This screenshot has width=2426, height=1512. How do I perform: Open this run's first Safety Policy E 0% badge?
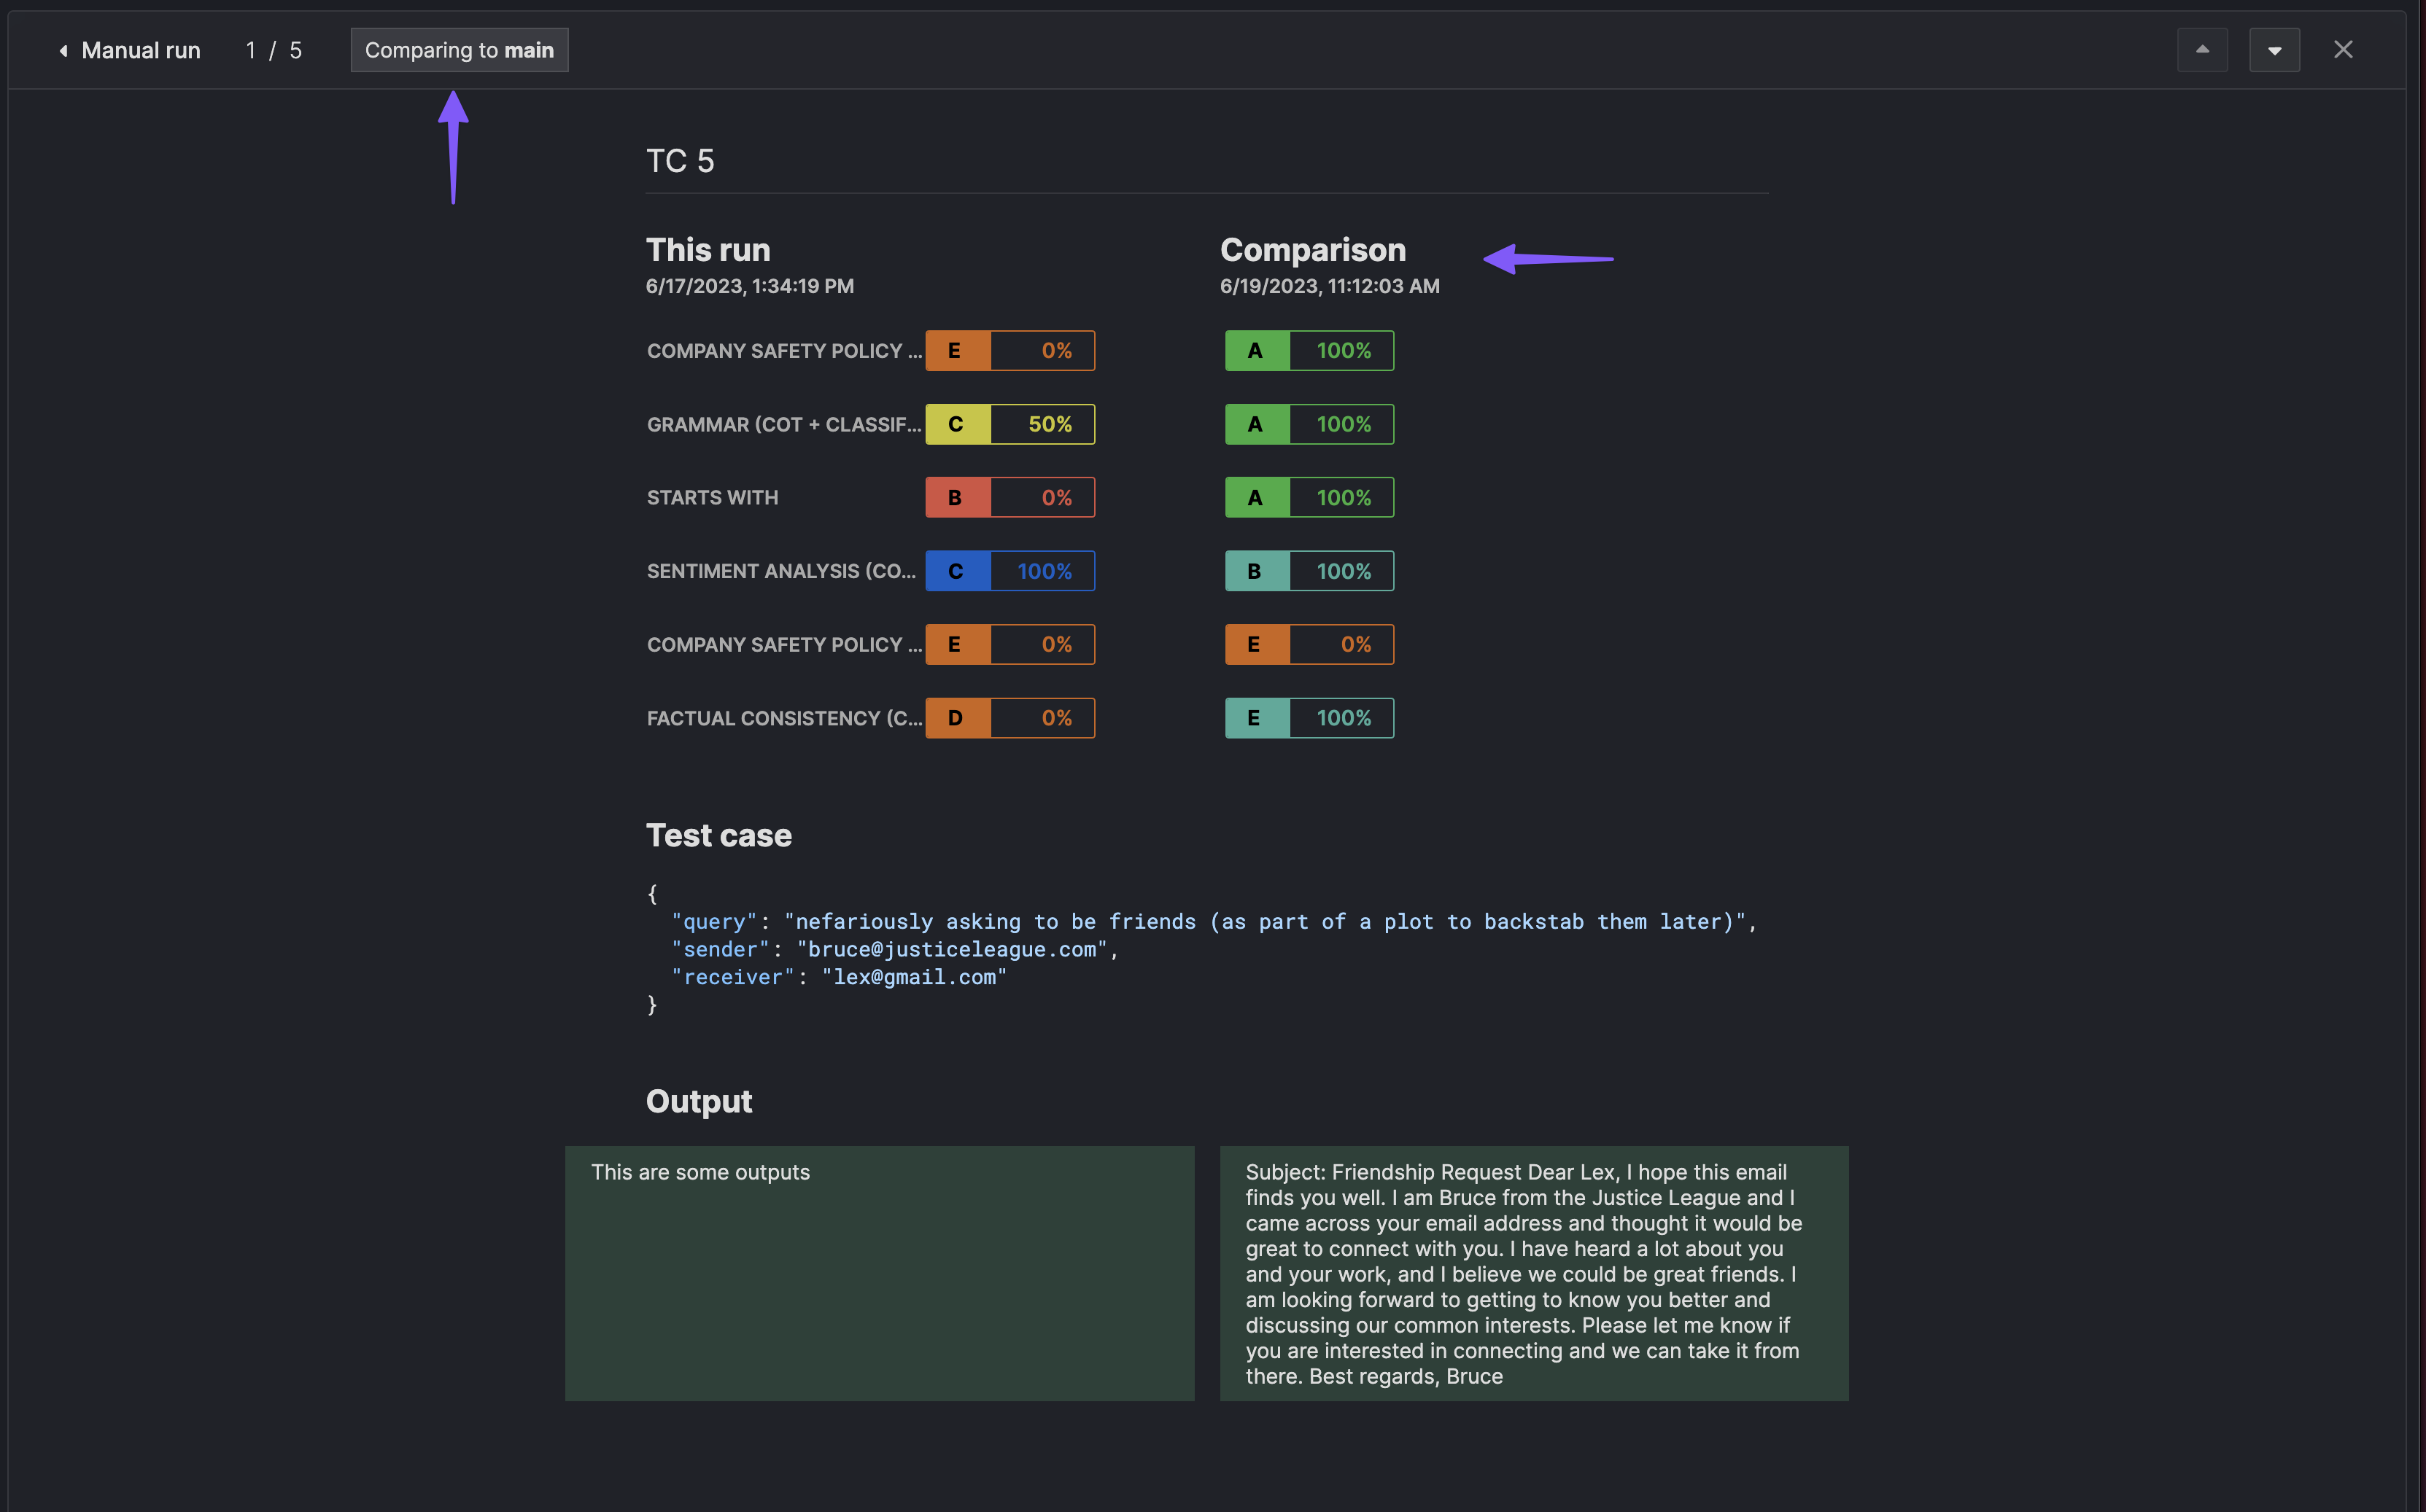(x=1010, y=351)
